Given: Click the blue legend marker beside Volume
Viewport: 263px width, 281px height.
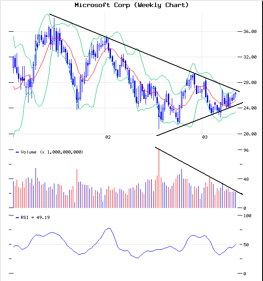Looking at the screenshot, I should tap(18, 152).
